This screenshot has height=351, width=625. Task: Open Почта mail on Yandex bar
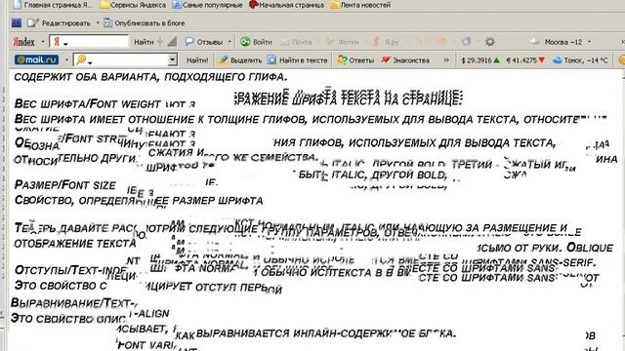[x=296, y=42]
